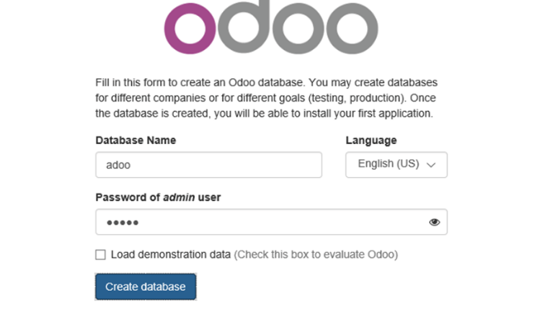Focus the Database Name field containing 'adoo'
Viewport: 549px width, 322px height.
(208, 164)
